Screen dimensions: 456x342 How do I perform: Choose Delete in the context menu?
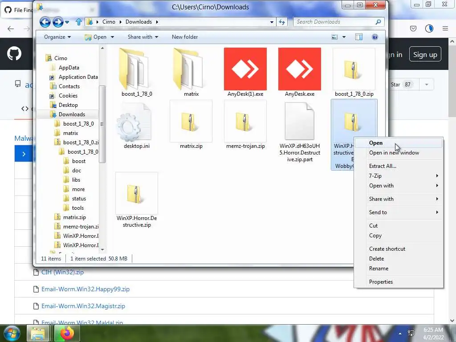[399, 259]
